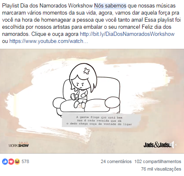
Task: Click the phone in the girl's hand
Action: pos(74,97)
